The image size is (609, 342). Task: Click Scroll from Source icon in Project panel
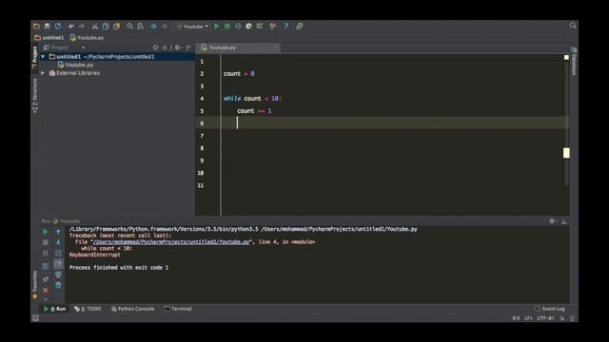point(155,47)
